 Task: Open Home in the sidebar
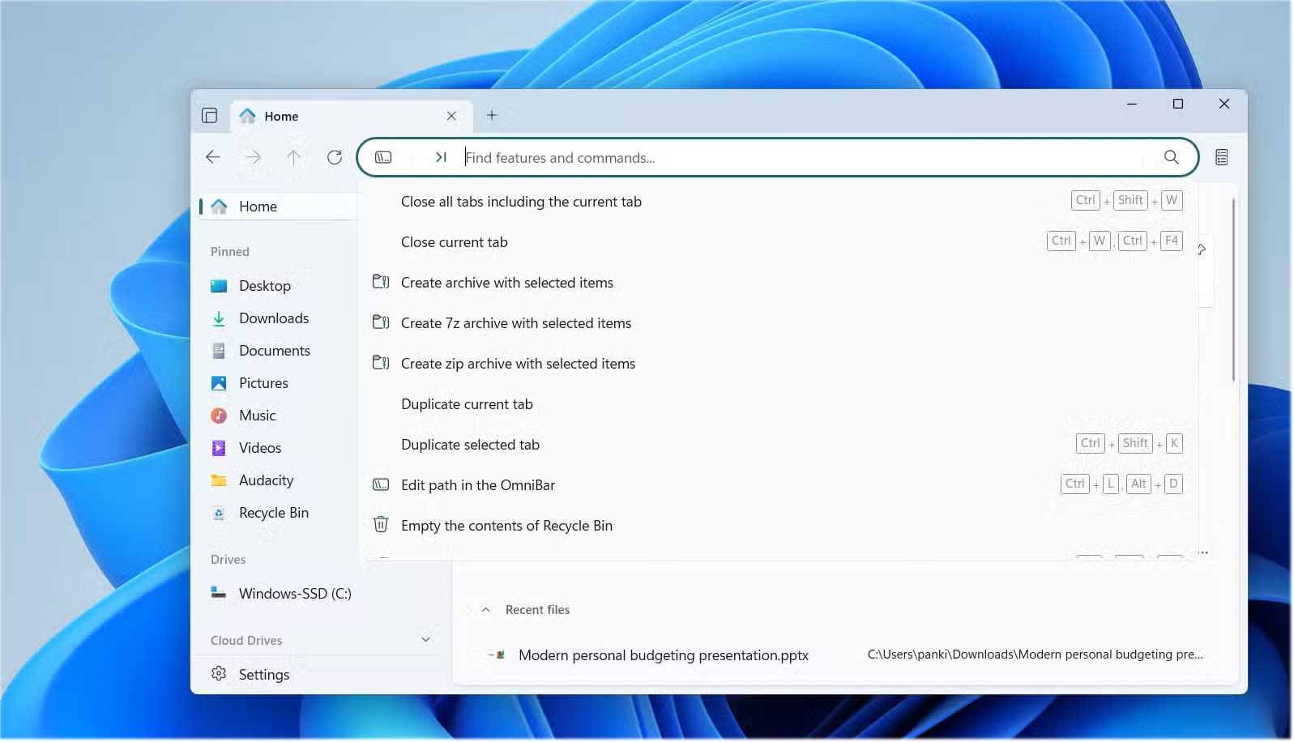point(278,207)
